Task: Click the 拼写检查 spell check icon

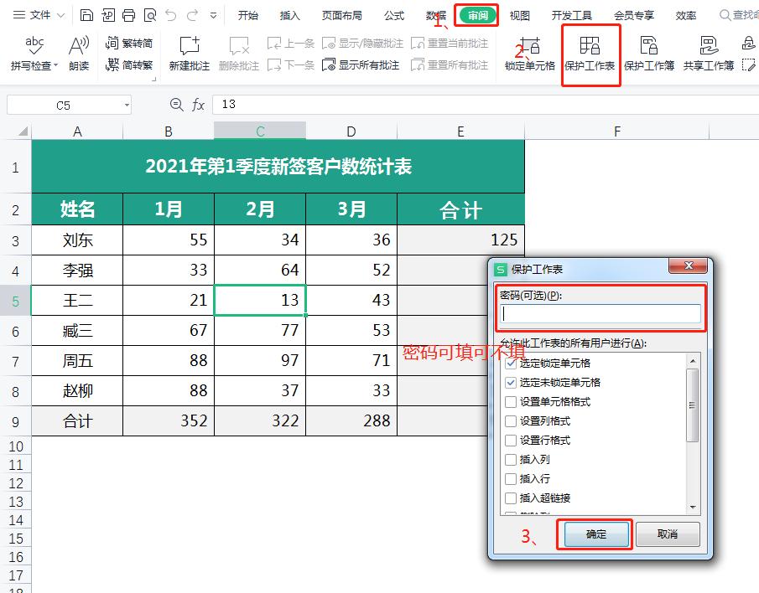Action: pos(34,45)
